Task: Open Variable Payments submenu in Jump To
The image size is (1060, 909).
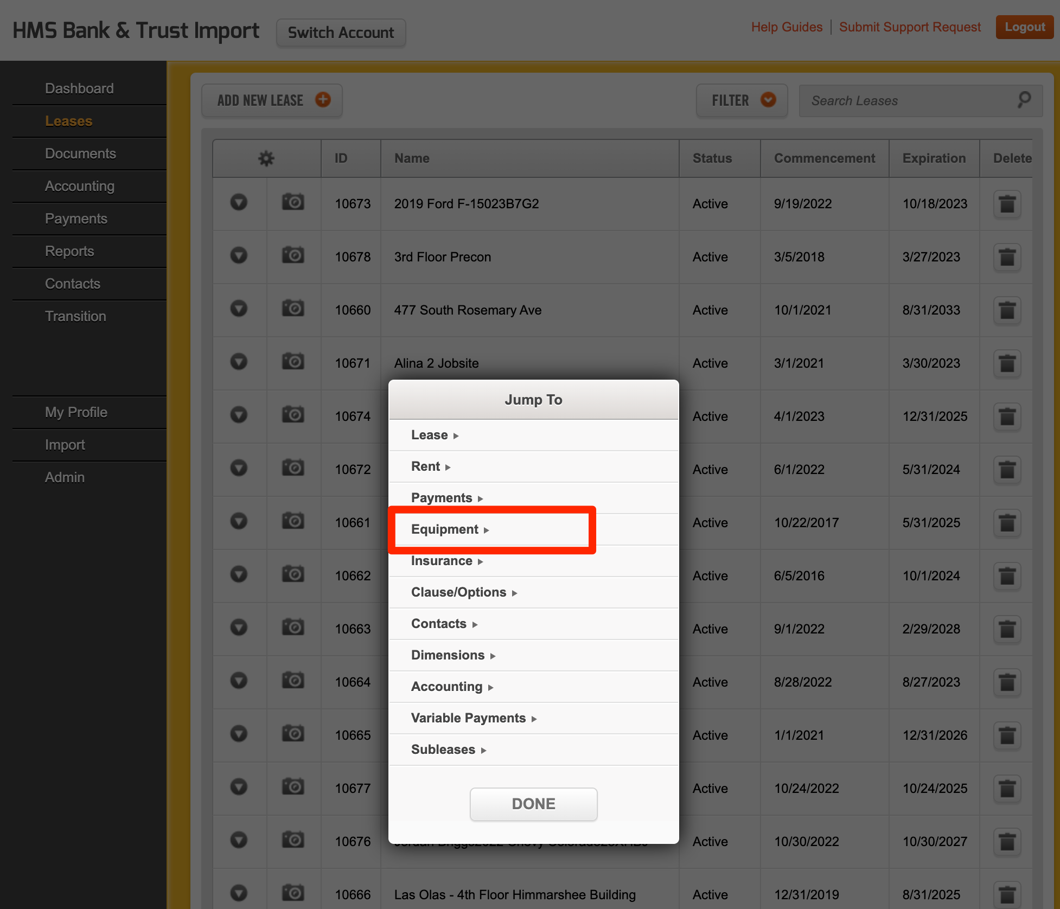Action: [x=533, y=718]
